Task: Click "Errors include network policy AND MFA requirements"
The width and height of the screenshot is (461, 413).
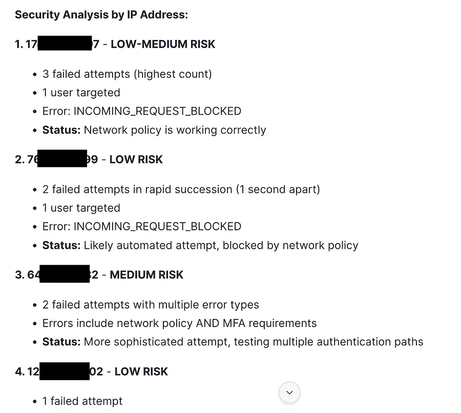Action: pos(179,323)
